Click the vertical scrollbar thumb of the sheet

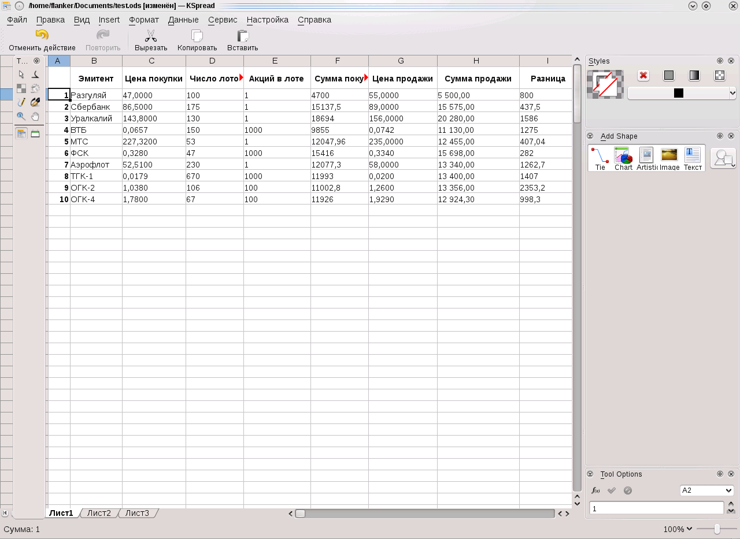[x=577, y=94]
